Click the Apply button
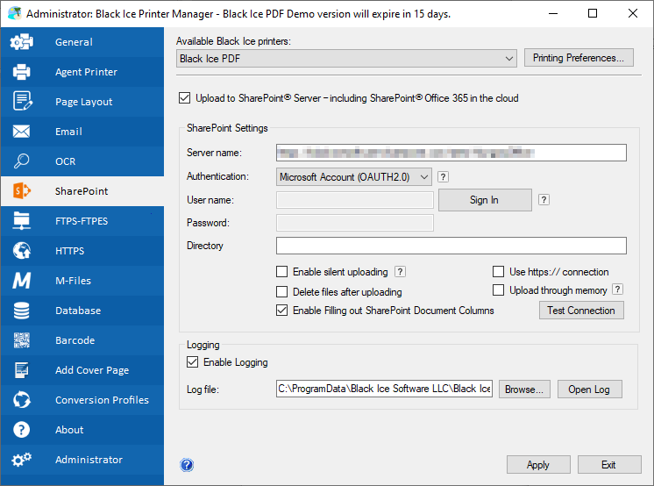 point(538,465)
